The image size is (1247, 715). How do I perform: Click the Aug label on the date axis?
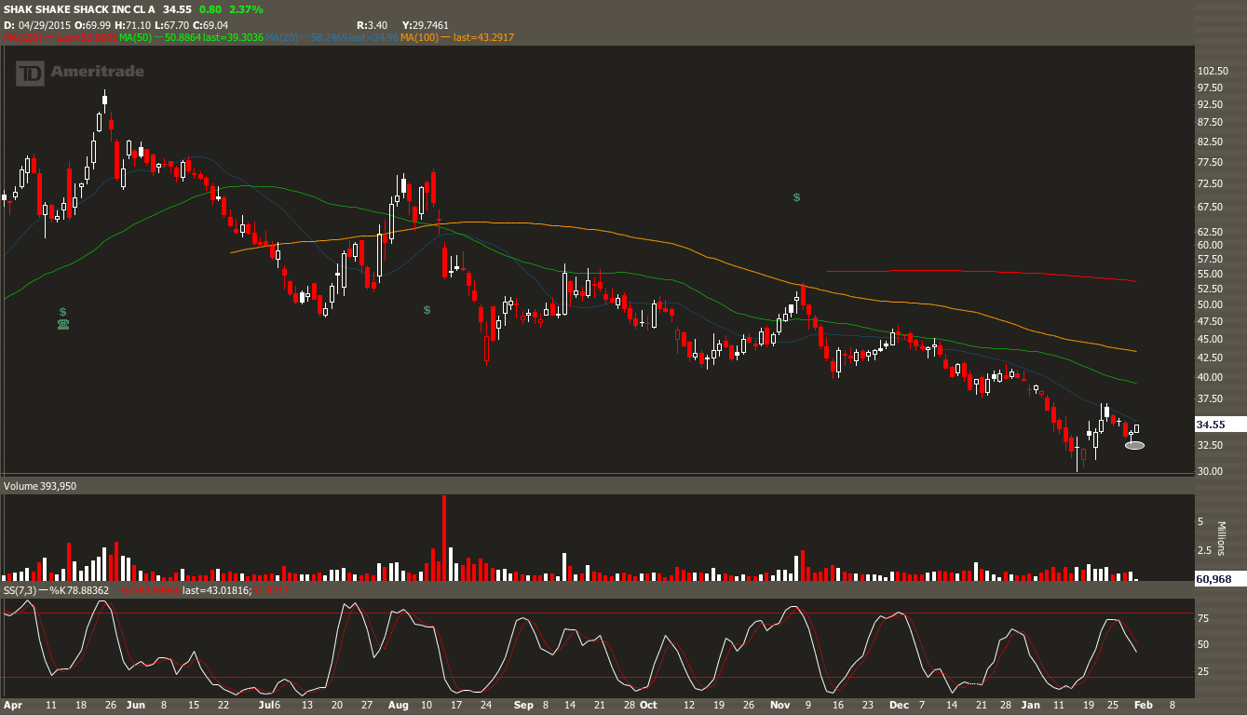coord(400,706)
